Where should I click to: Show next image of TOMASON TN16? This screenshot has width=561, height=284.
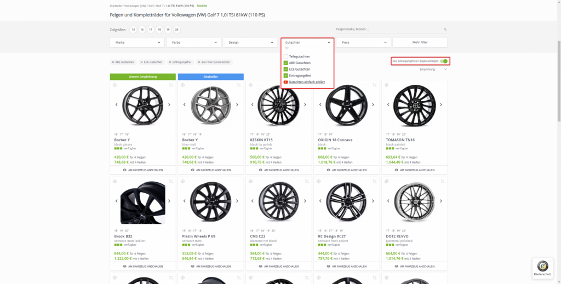(441, 105)
